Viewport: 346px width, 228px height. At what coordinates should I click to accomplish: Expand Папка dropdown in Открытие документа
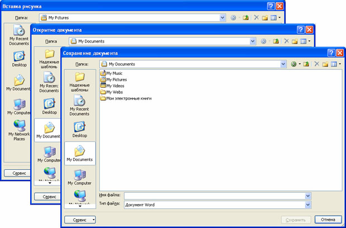pos(253,41)
